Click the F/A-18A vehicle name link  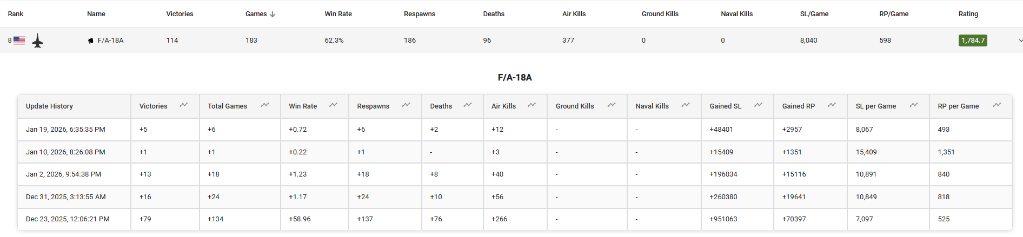click(110, 40)
